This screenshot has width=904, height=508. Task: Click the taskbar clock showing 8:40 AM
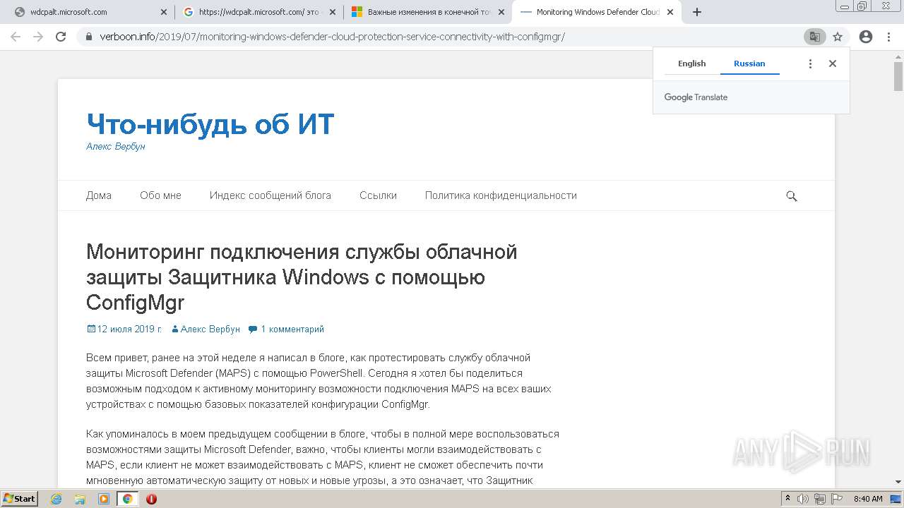(x=868, y=499)
